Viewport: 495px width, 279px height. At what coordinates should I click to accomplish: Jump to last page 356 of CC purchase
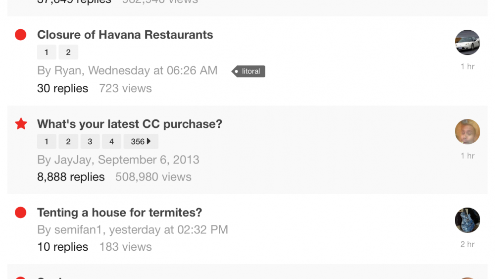(141, 142)
